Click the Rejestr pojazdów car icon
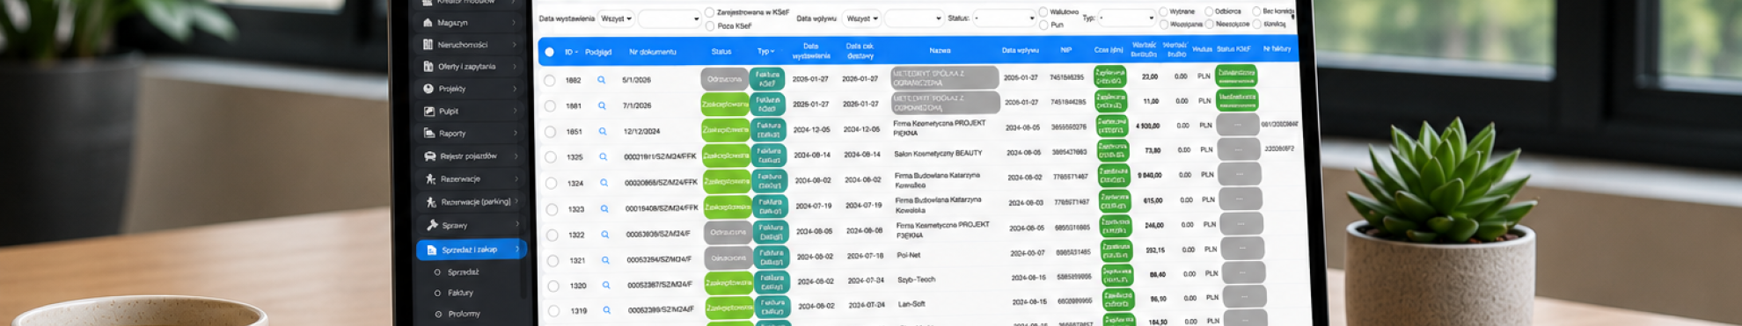The width and height of the screenshot is (1742, 326). coord(429,156)
